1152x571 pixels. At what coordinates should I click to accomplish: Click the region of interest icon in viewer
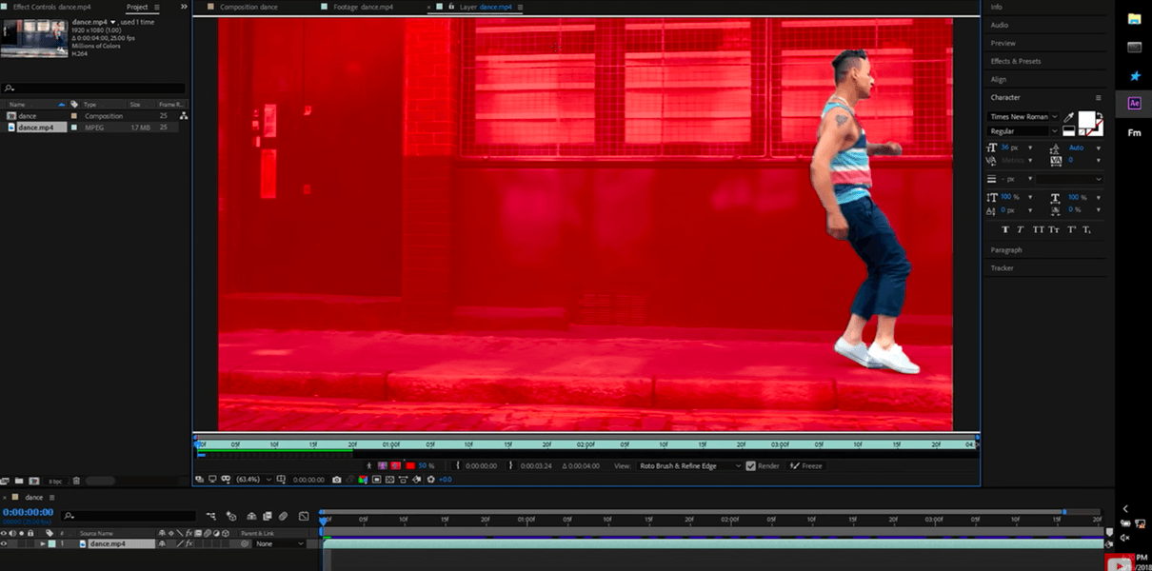pos(376,480)
